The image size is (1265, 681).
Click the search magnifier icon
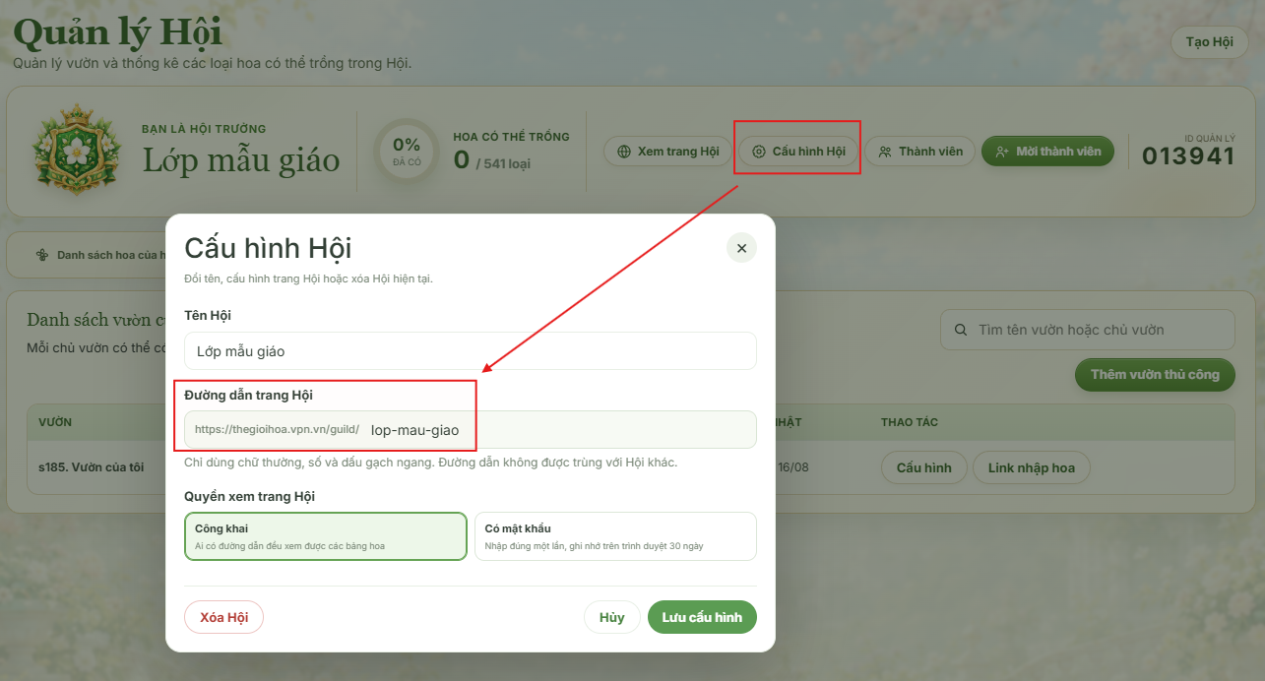961,330
